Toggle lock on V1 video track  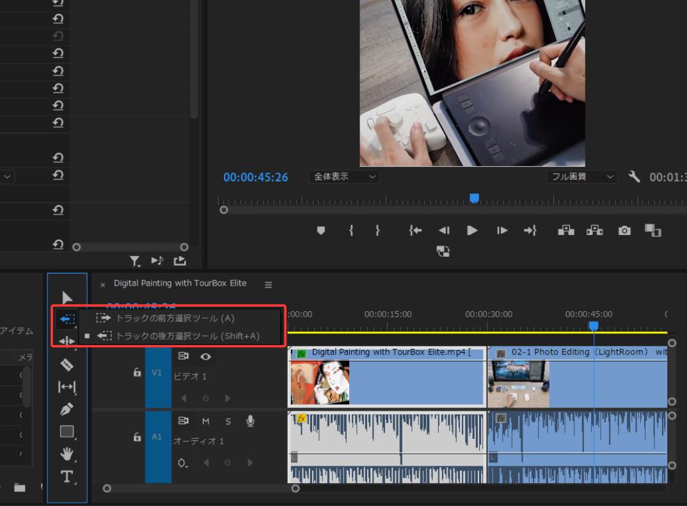coord(137,372)
